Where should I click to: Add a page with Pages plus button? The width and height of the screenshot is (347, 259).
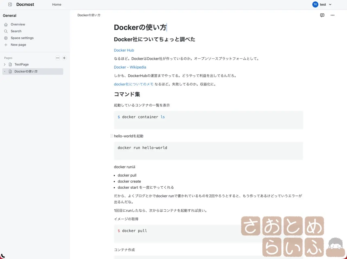(64, 58)
